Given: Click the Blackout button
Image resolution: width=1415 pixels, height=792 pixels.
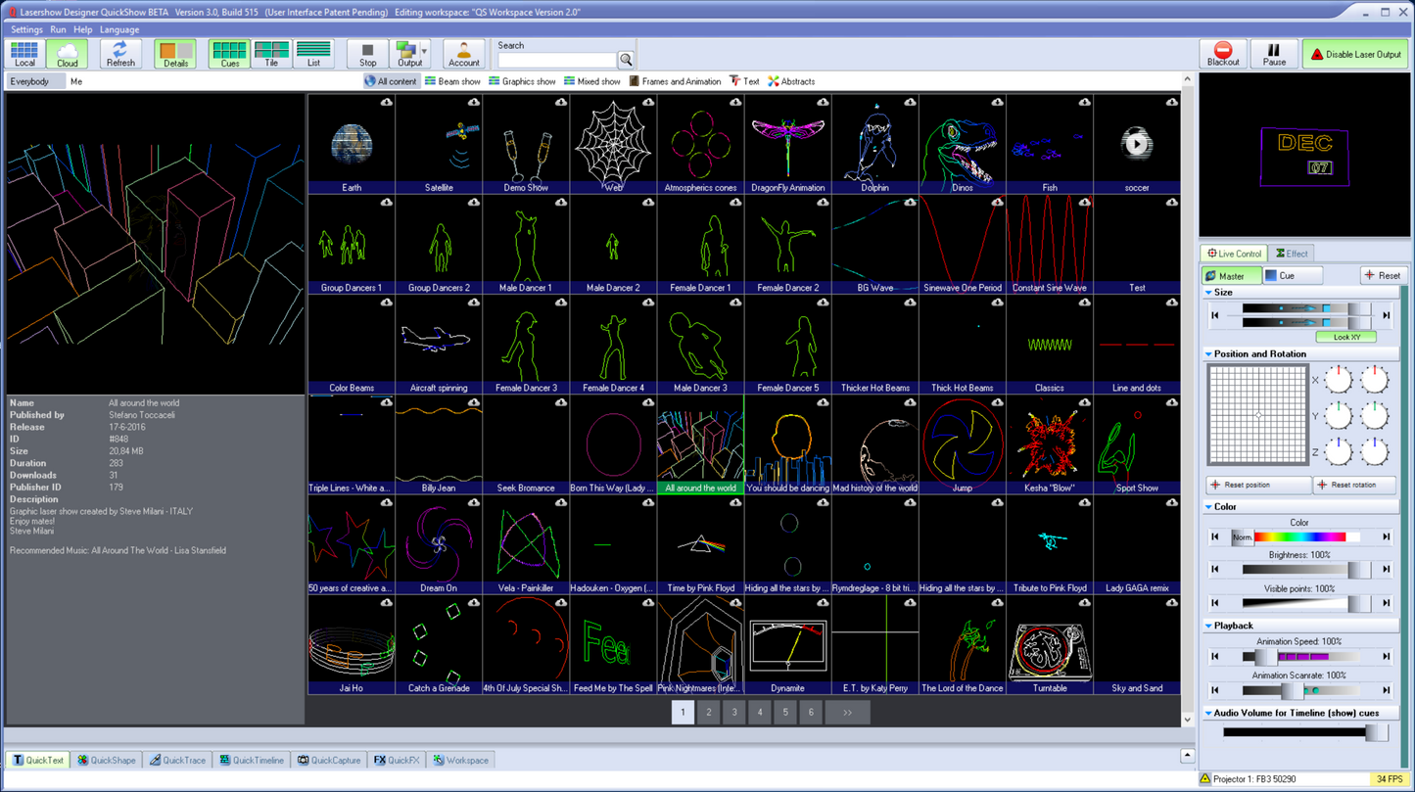Looking at the screenshot, I should click(x=1222, y=54).
